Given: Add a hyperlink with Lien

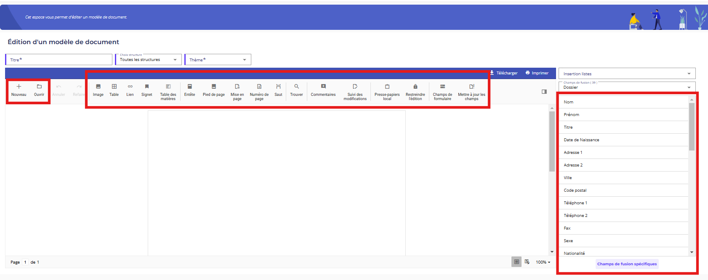Looking at the screenshot, I should [x=130, y=87].
